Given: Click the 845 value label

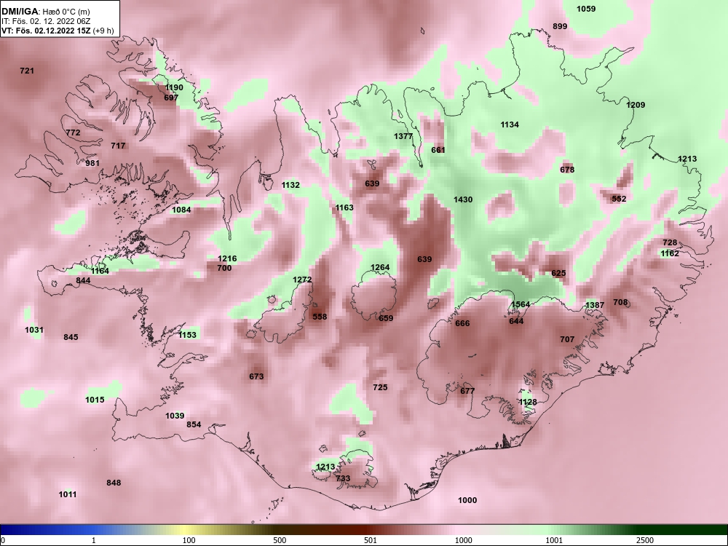Looking at the screenshot, I should [x=71, y=338].
